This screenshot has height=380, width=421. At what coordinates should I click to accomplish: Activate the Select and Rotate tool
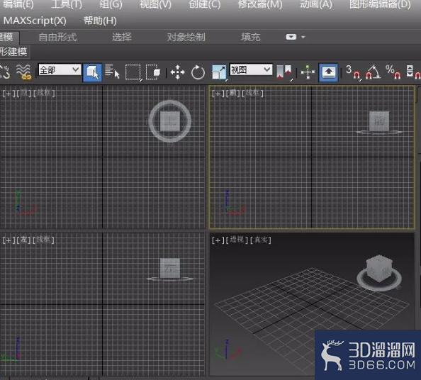[198, 72]
